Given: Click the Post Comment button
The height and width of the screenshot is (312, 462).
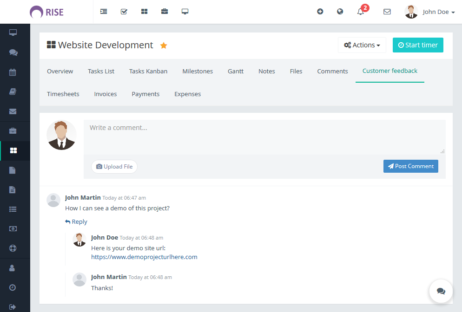Looking at the screenshot, I should point(410,166).
